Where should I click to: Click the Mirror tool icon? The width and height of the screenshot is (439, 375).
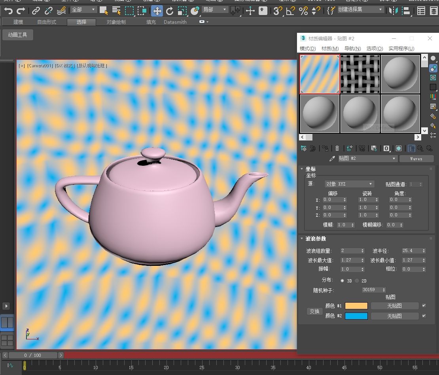[394, 11]
